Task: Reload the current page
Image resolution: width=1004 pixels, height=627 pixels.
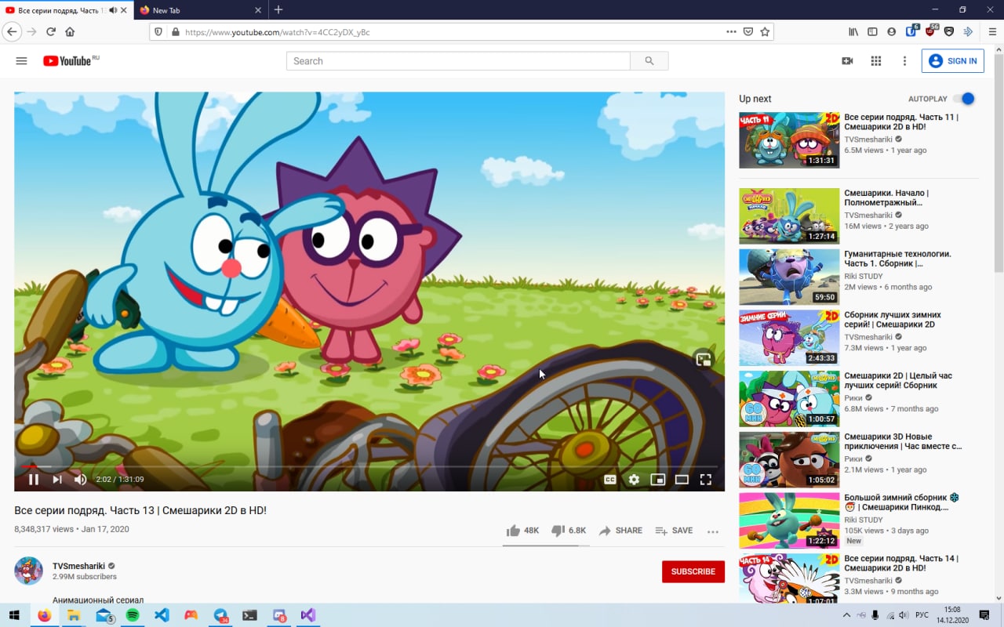Action: point(51,32)
